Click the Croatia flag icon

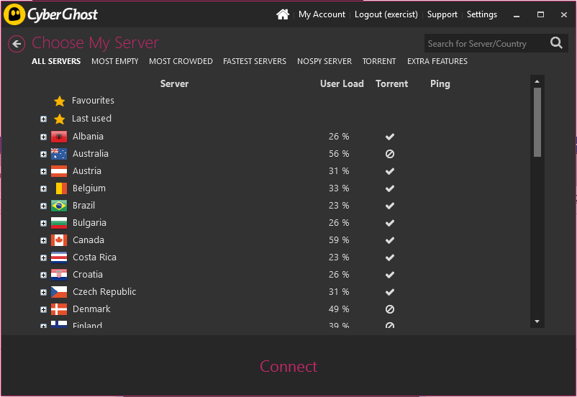pyautogui.click(x=59, y=275)
